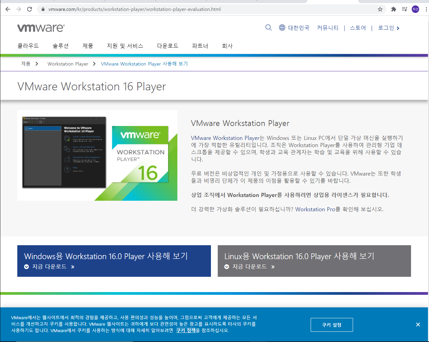Image resolution: width=429 pixels, height=342 pixels.
Task: Open site search magnifier icon
Action: (269, 28)
